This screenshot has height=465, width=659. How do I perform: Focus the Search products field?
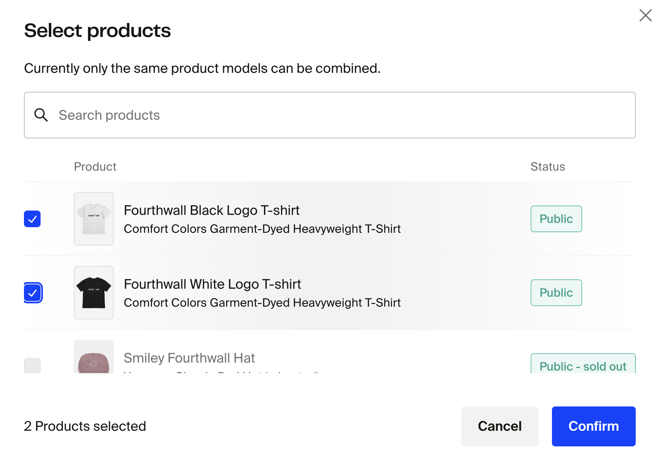(332, 115)
